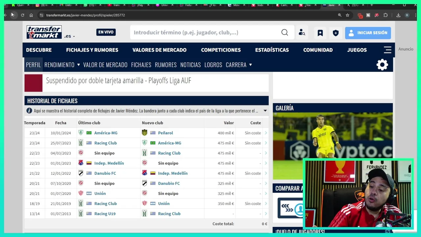Open profile settings gear icon

pyautogui.click(x=382, y=65)
